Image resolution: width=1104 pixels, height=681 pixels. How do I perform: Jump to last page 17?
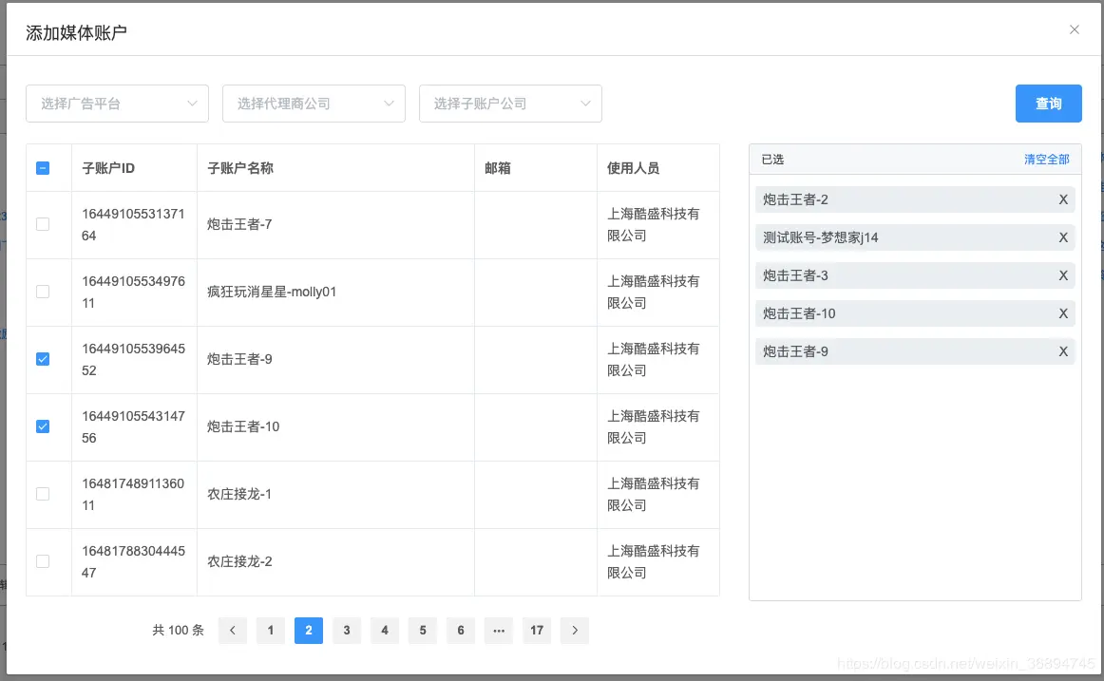(x=536, y=630)
